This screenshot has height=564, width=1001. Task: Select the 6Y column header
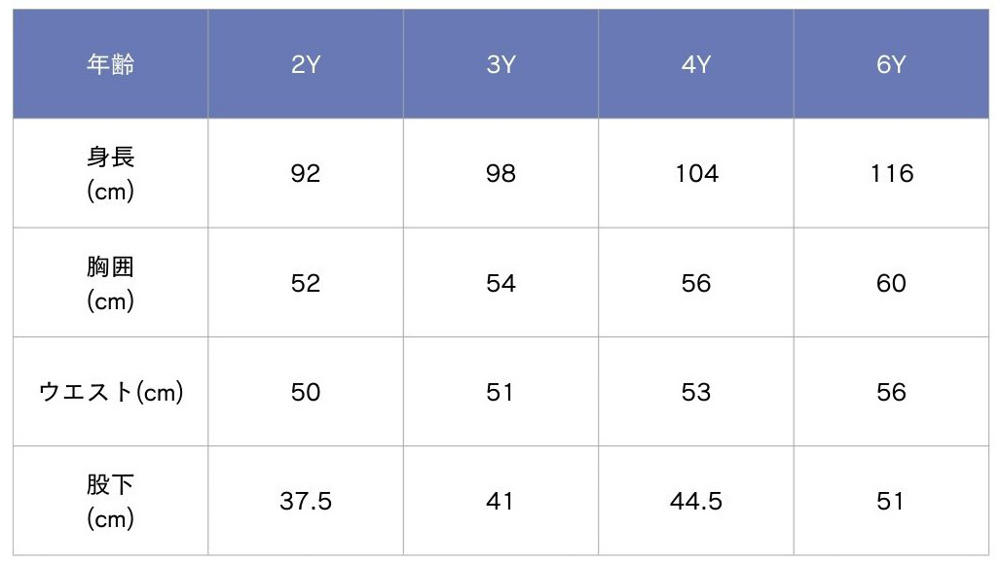coord(891,65)
